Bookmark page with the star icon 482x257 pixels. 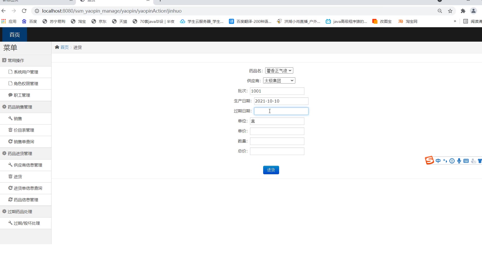[450, 11]
